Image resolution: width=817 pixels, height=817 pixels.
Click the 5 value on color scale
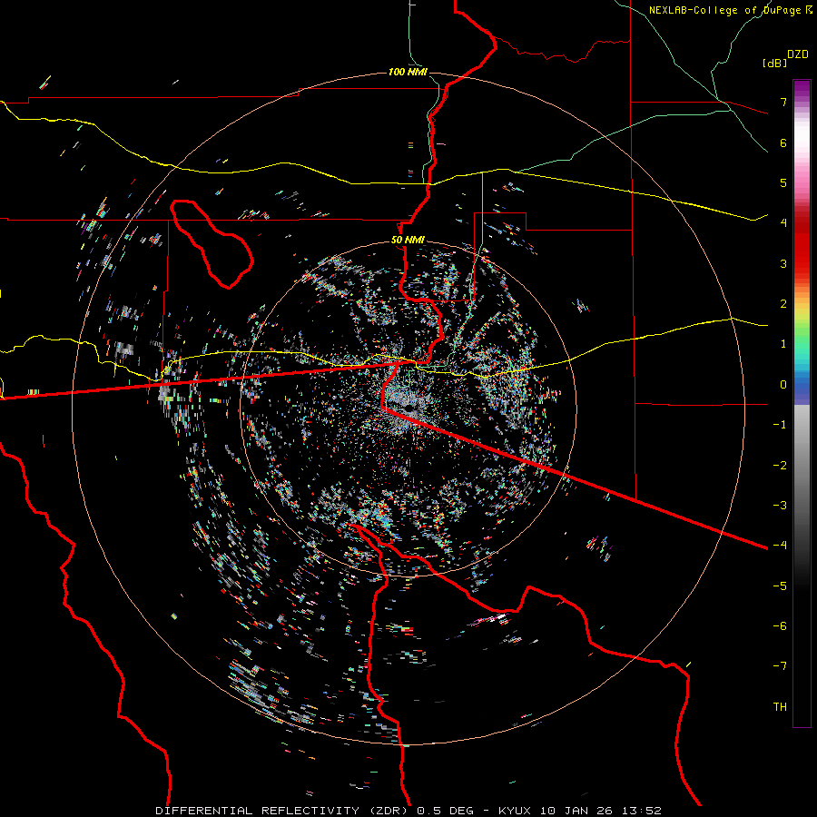(x=783, y=182)
